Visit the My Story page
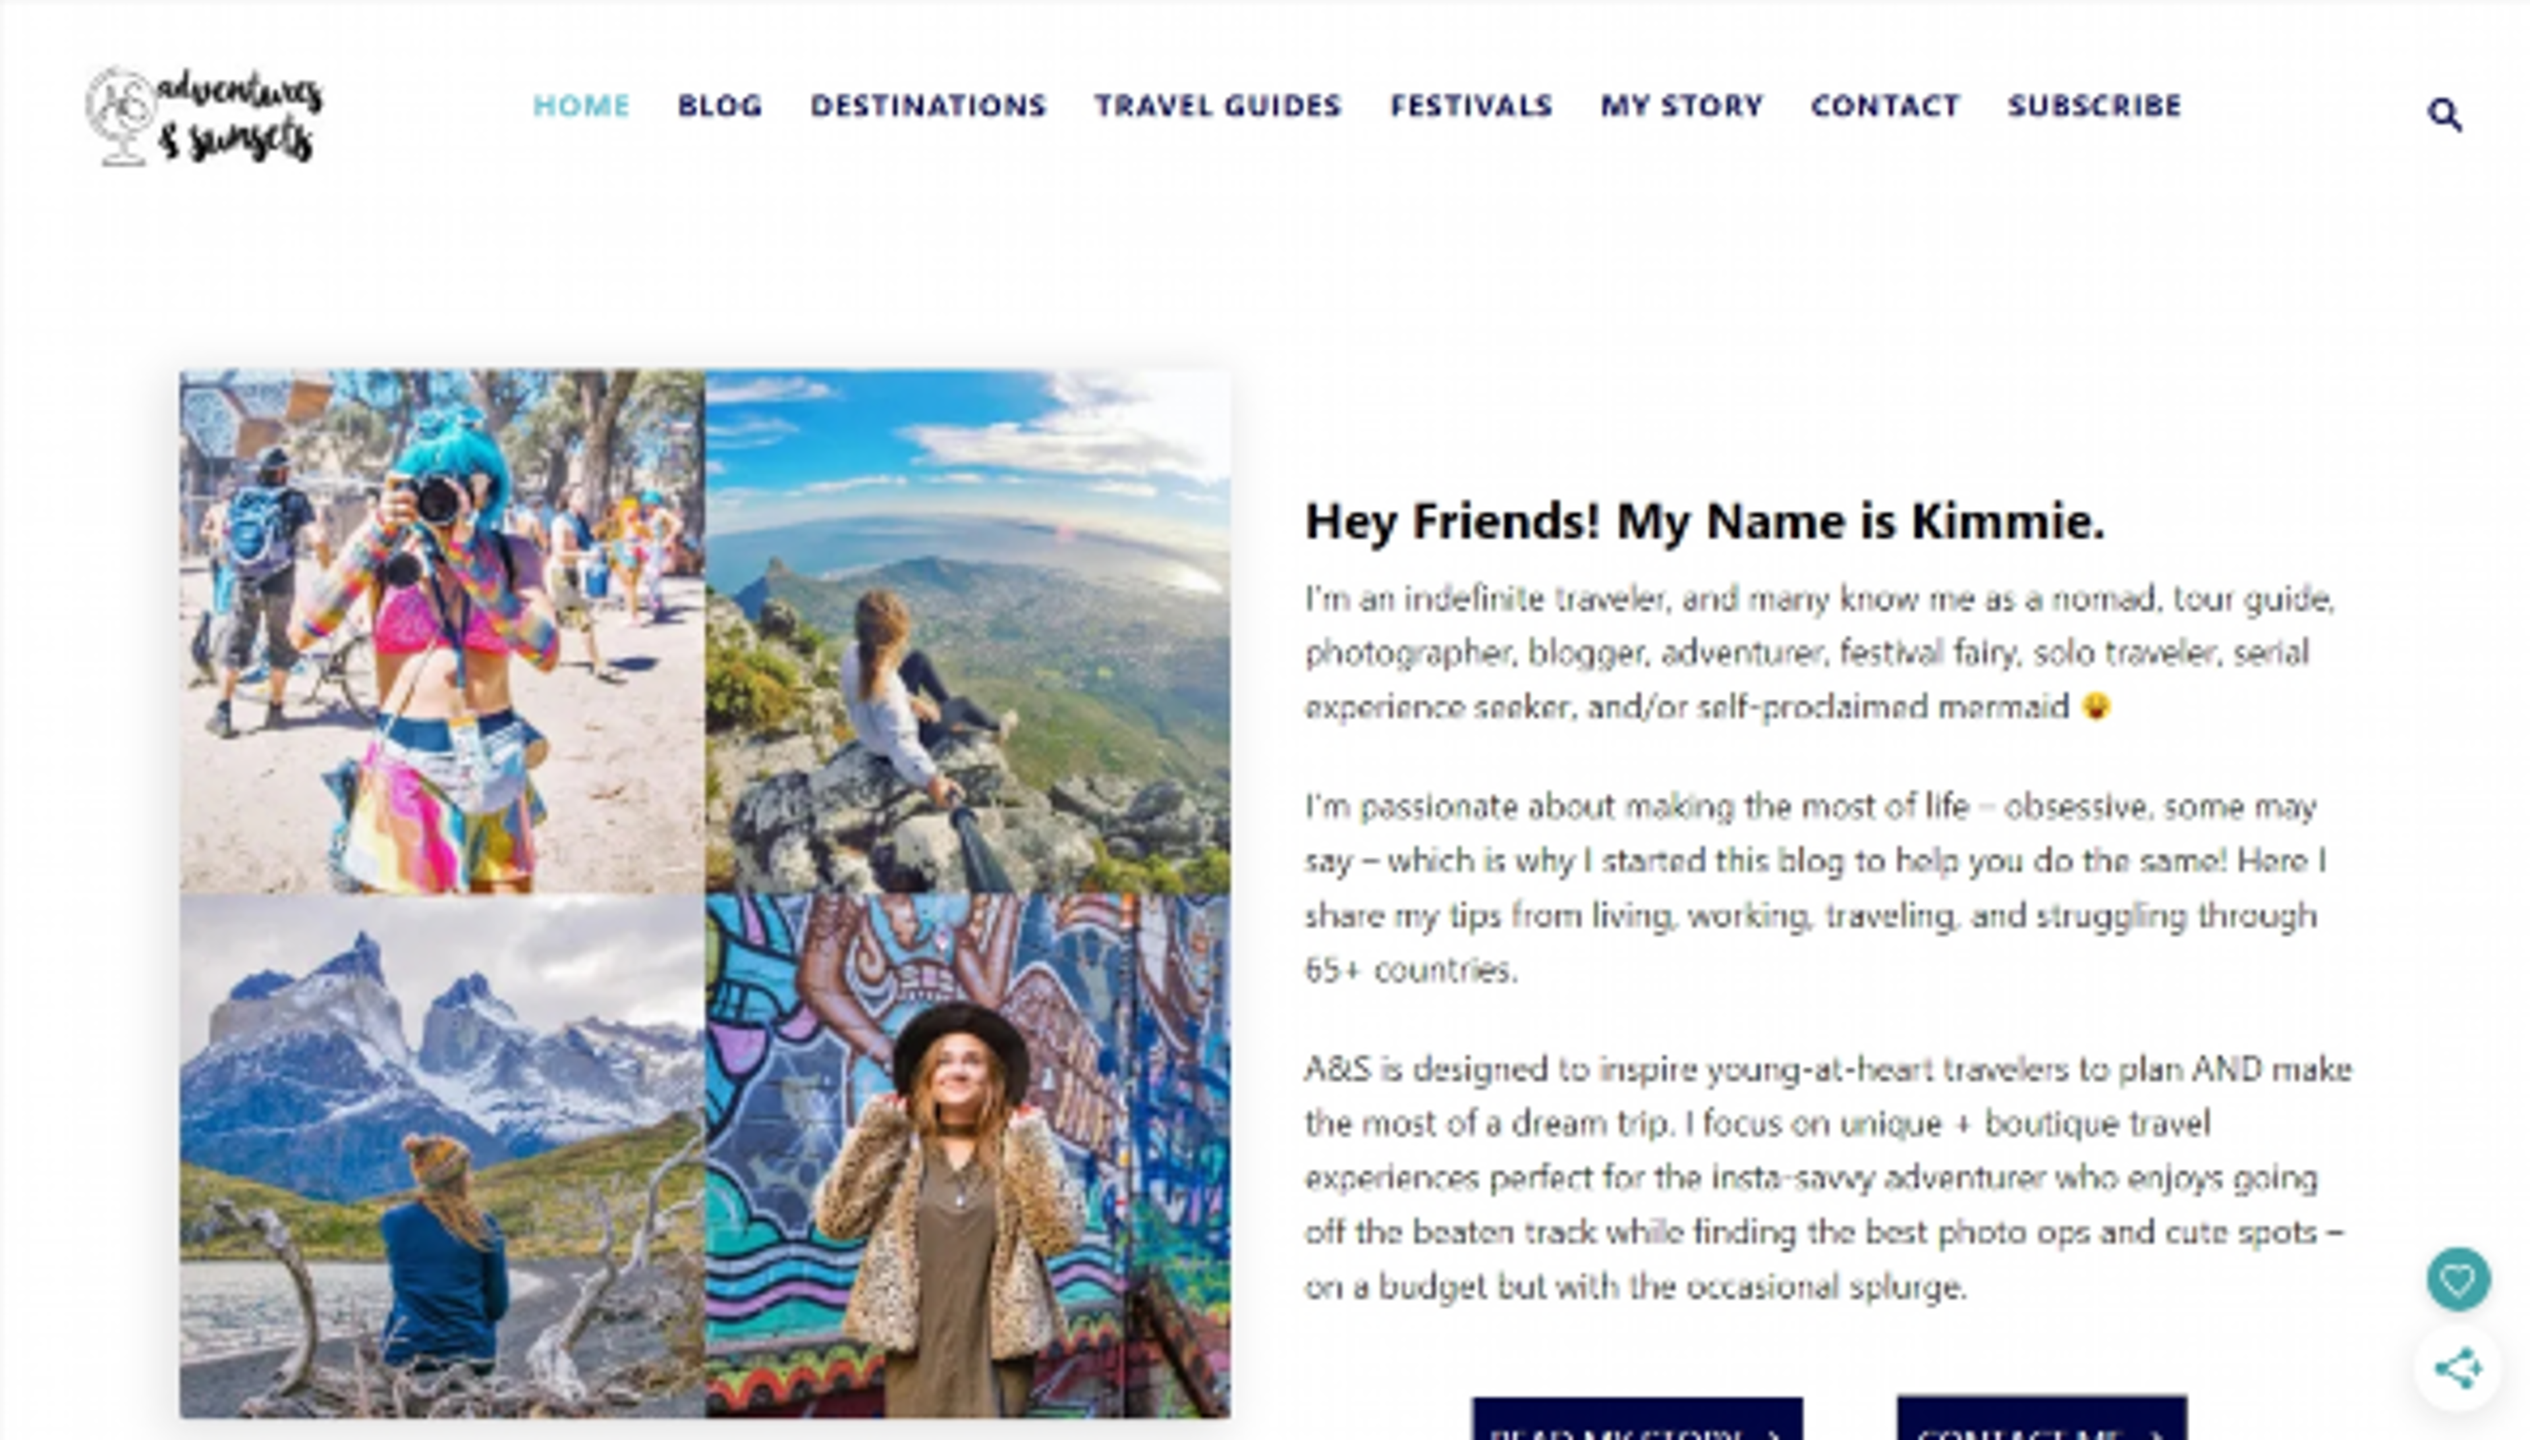The image size is (2530, 1440). [1682, 105]
